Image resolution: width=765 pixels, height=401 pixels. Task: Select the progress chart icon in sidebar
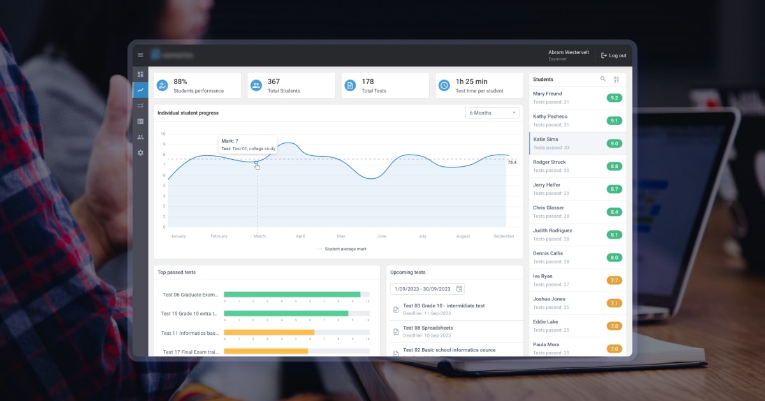[x=140, y=90]
